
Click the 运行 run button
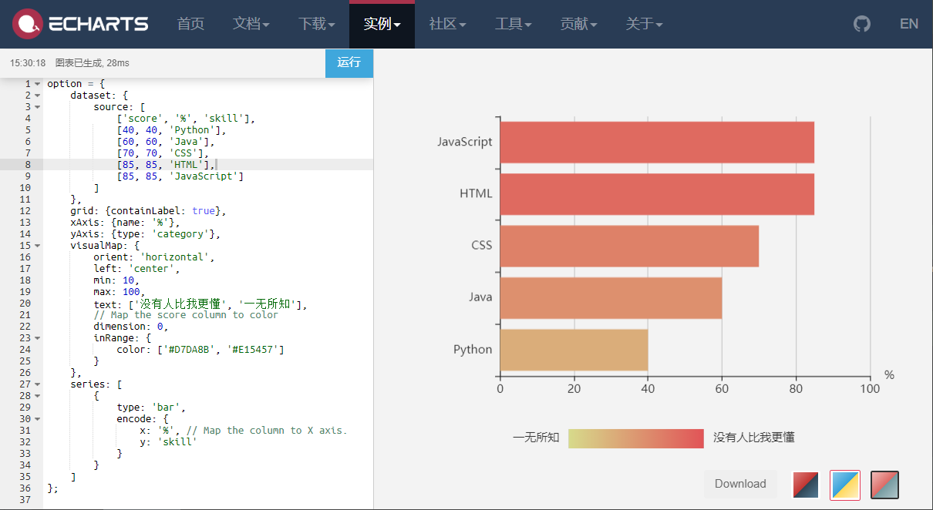click(x=349, y=63)
